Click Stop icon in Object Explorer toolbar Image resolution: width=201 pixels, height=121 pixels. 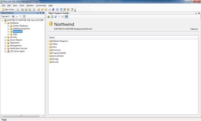[17, 16]
